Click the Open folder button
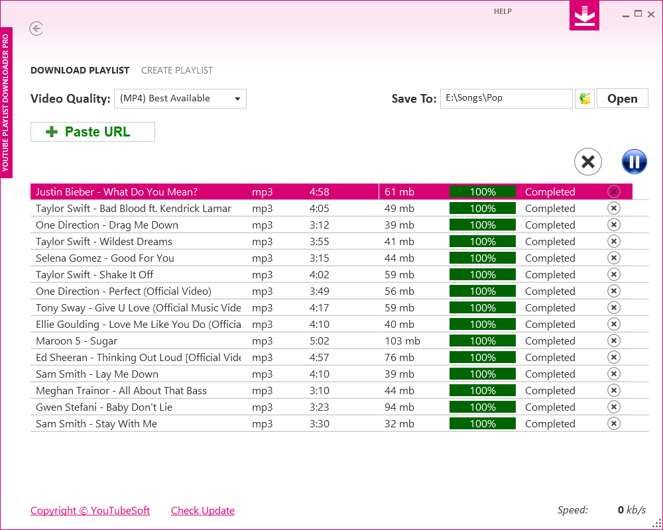The height and width of the screenshot is (530, 663). pyautogui.click(x=623, y=99)
